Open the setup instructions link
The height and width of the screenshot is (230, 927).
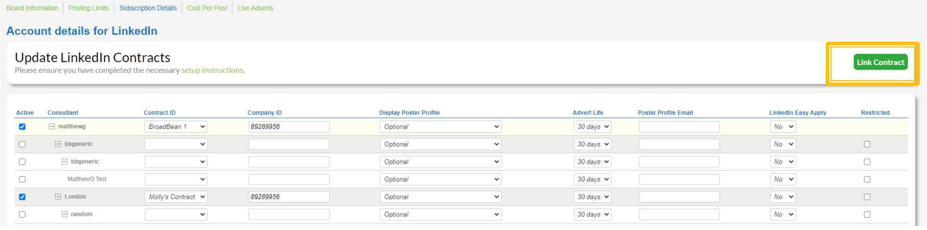pos(212,71)
